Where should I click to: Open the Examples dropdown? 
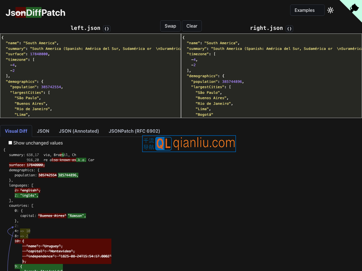point(307,10)
